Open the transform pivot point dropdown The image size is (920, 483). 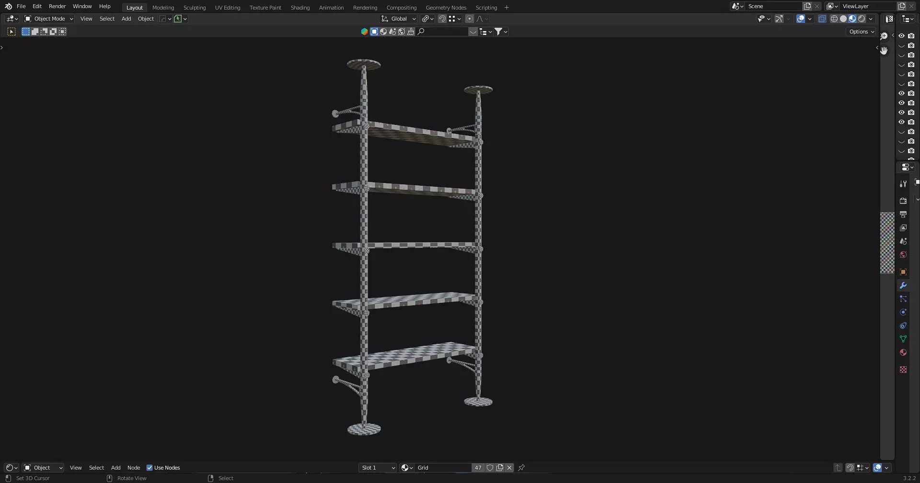click(427, 19)
